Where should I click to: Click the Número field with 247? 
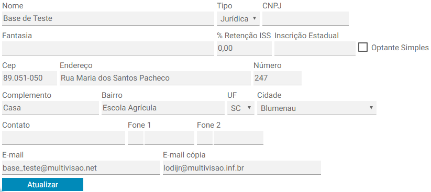pos(278,78)
